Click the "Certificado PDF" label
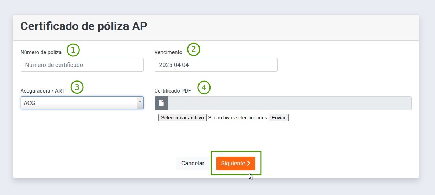This screenshot has width=435, height=195. click(172, 91)
